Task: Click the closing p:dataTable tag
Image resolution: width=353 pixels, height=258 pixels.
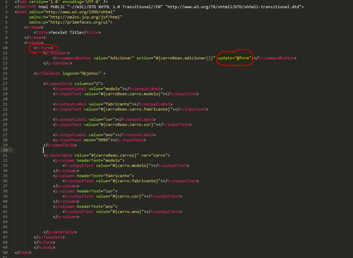Action: 60,232
